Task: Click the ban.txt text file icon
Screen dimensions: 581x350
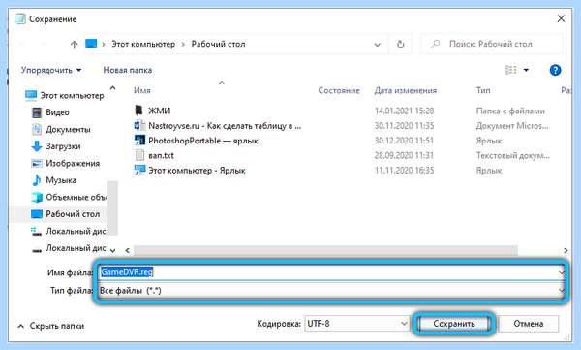Action: click(x=139, y=155)
